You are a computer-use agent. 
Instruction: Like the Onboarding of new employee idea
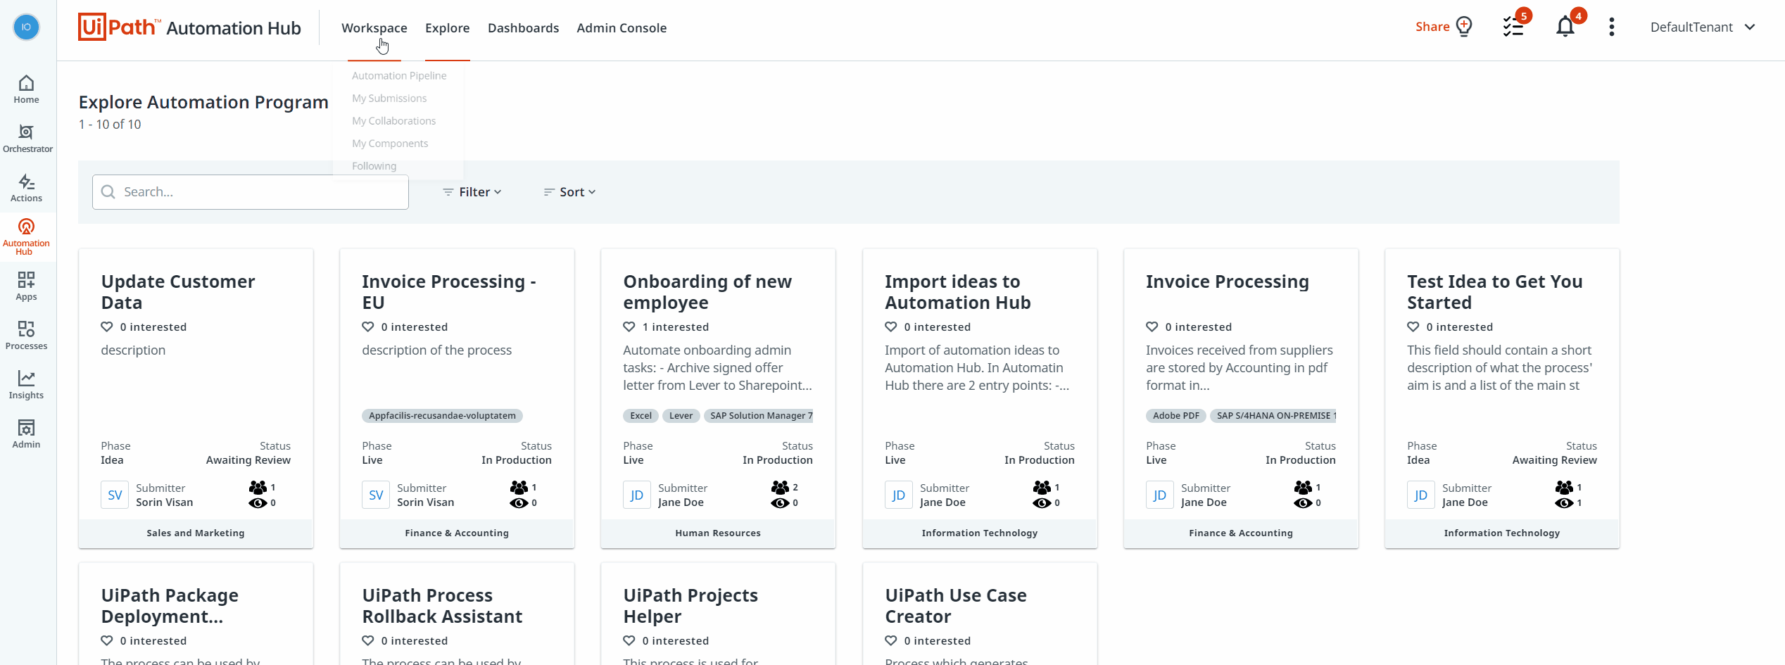point(629,327)
